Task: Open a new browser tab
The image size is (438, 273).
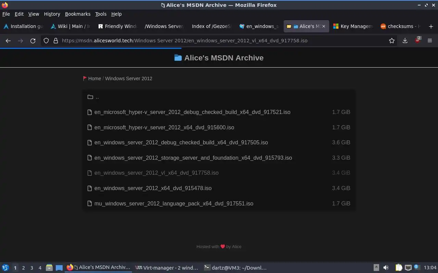Action: 431,26
